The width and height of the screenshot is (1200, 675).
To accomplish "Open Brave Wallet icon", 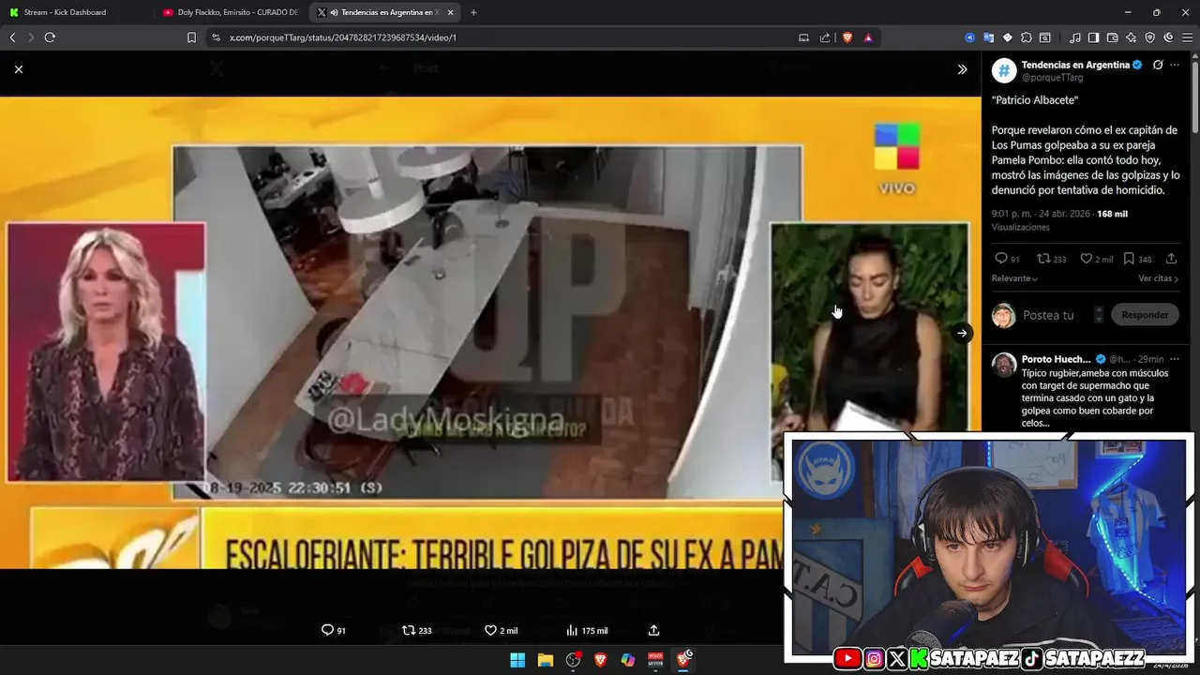I will point(1113,37).
